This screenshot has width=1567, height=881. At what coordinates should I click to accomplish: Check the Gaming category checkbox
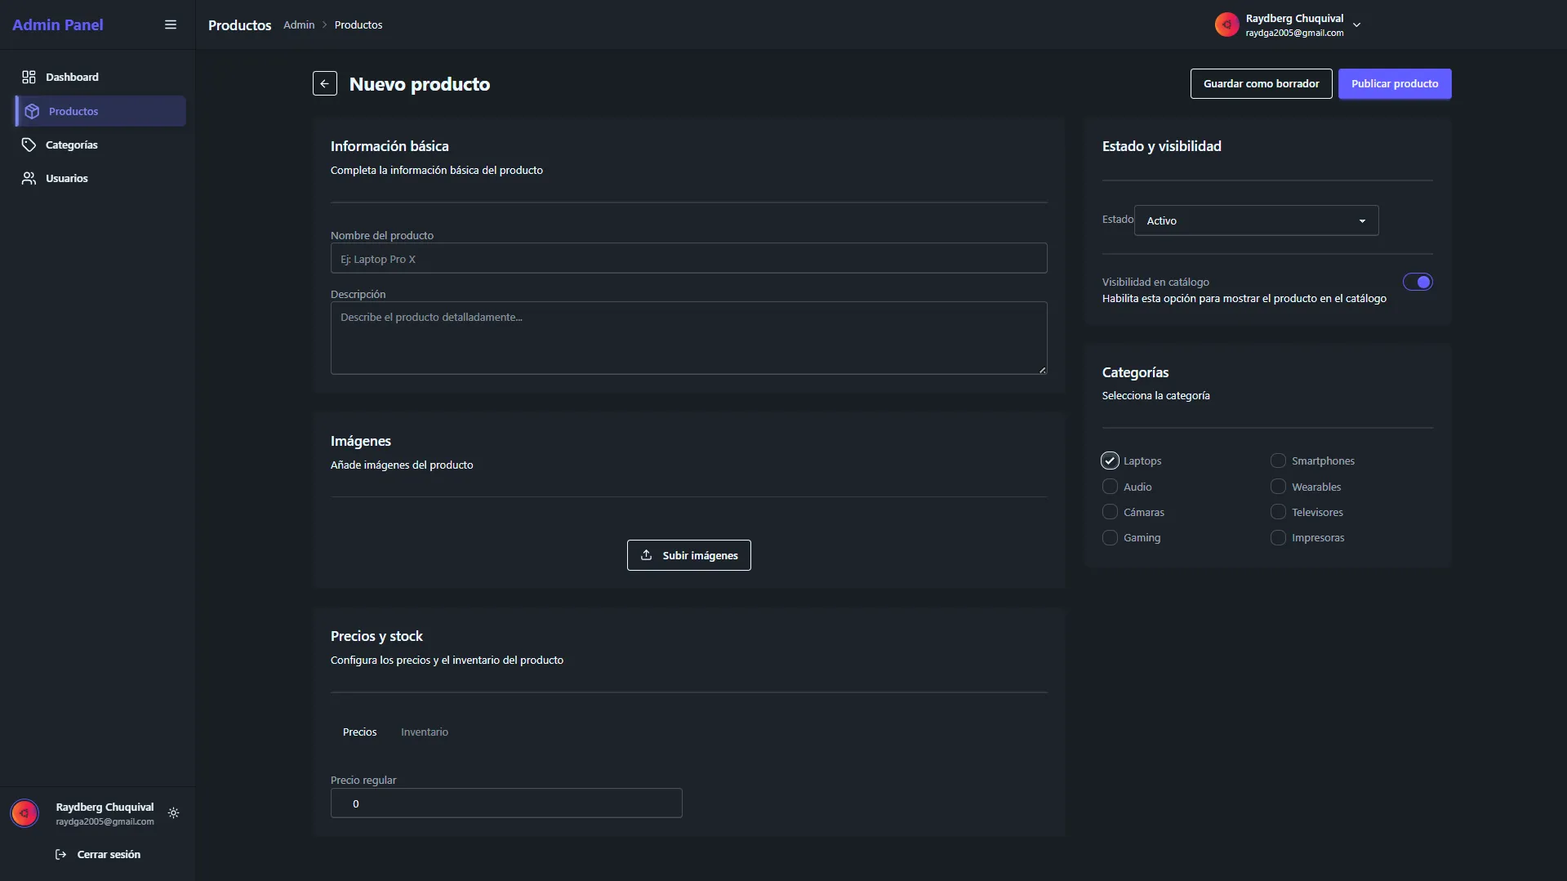click(1109, 537)
